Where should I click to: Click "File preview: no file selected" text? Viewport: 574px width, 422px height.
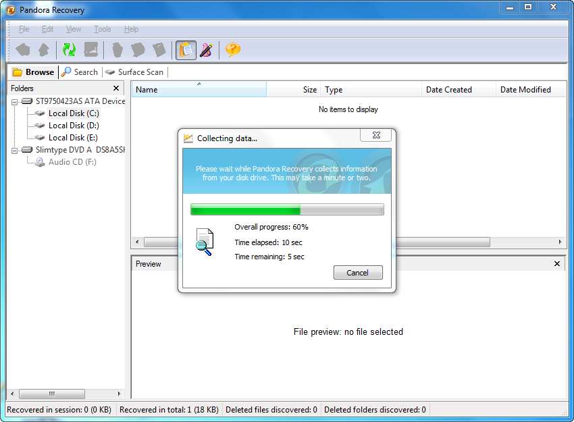click(x=348, y=332)
